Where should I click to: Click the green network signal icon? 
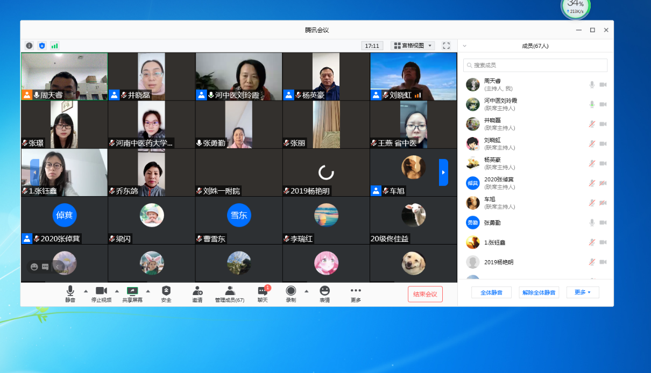55,46
